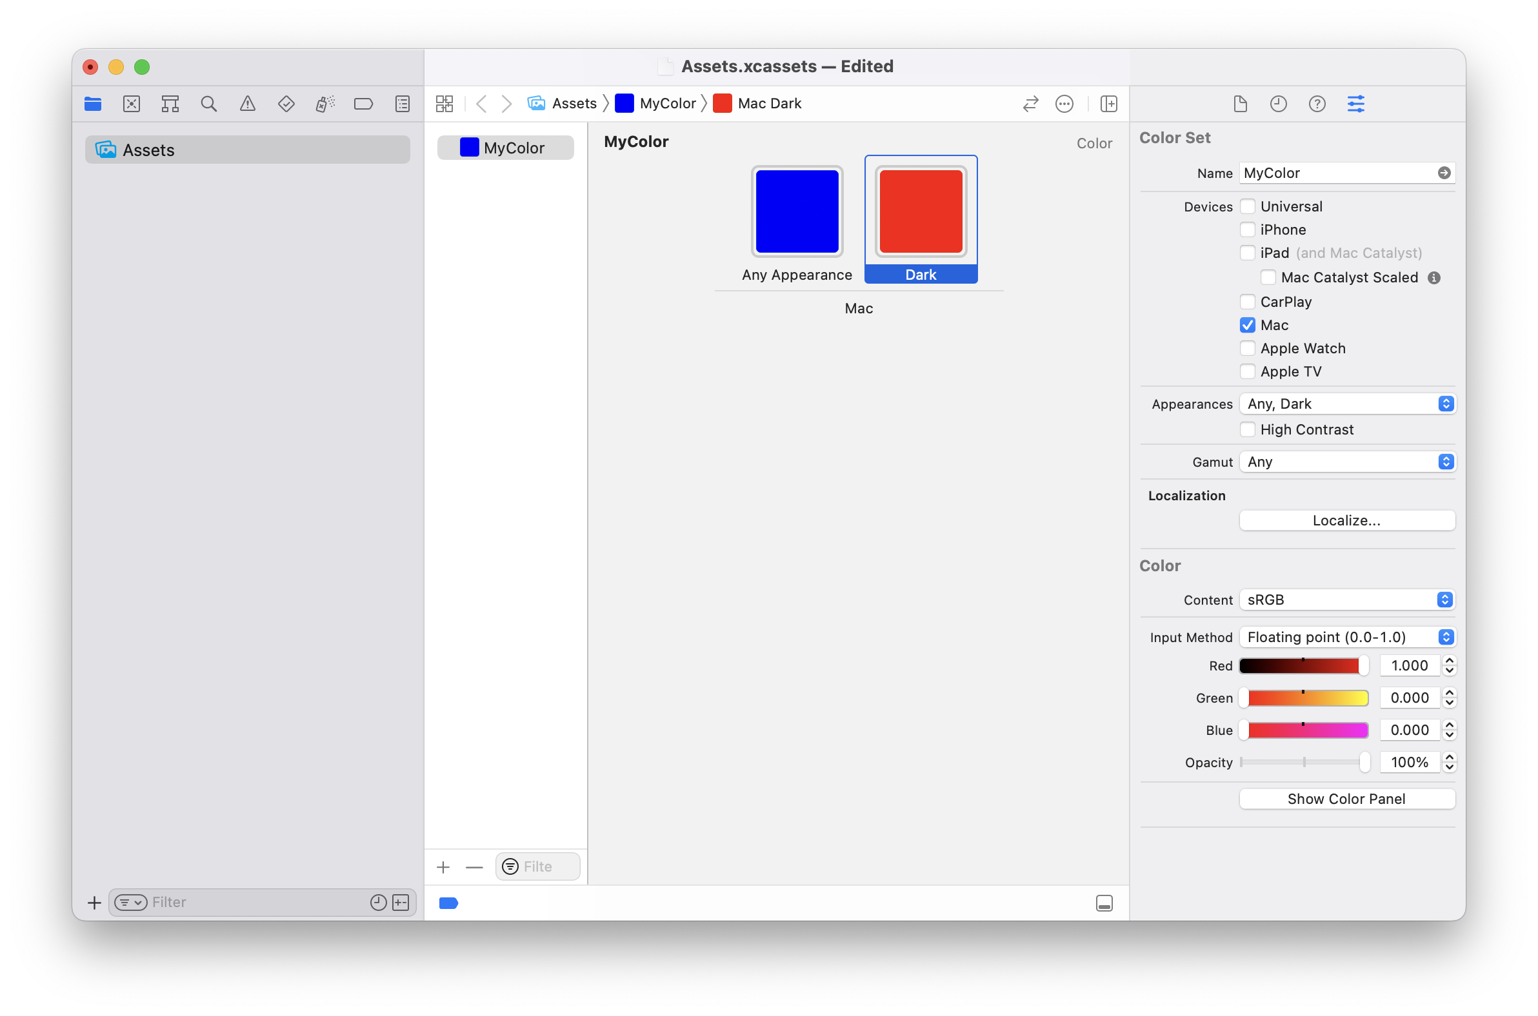
Task: Open the Gamut dropdown
Action: [1347, 462]
